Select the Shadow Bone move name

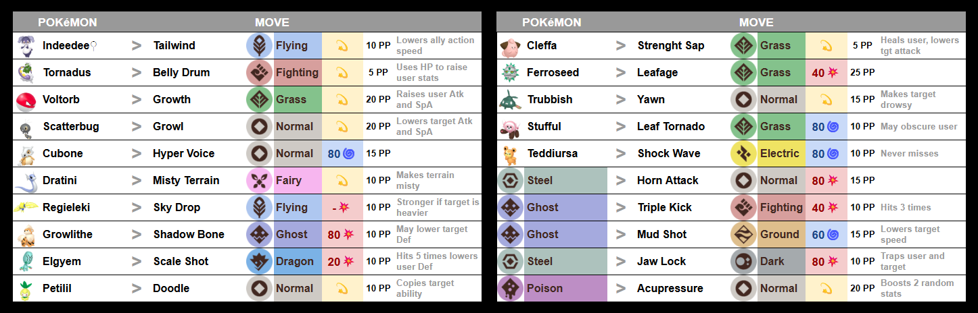(189, 235)
